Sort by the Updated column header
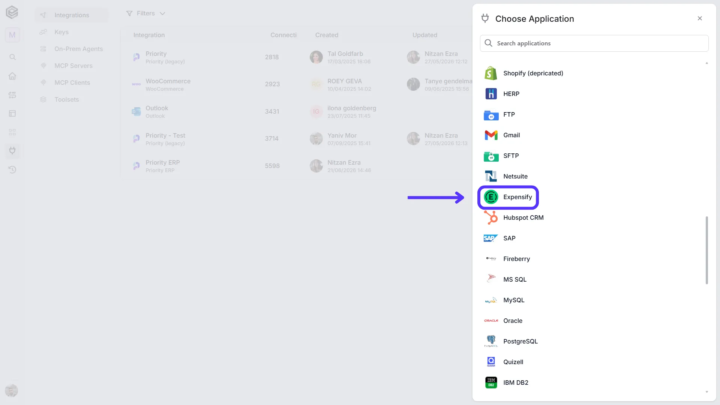This screenshot has height=405, width=720. click(x=424, y=35)
